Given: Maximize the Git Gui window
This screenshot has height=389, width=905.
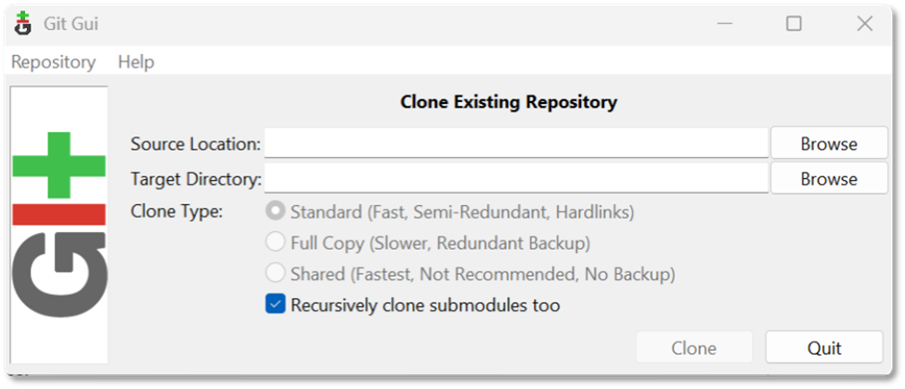Looking at the screenshot, I should (x=794, y=24).
